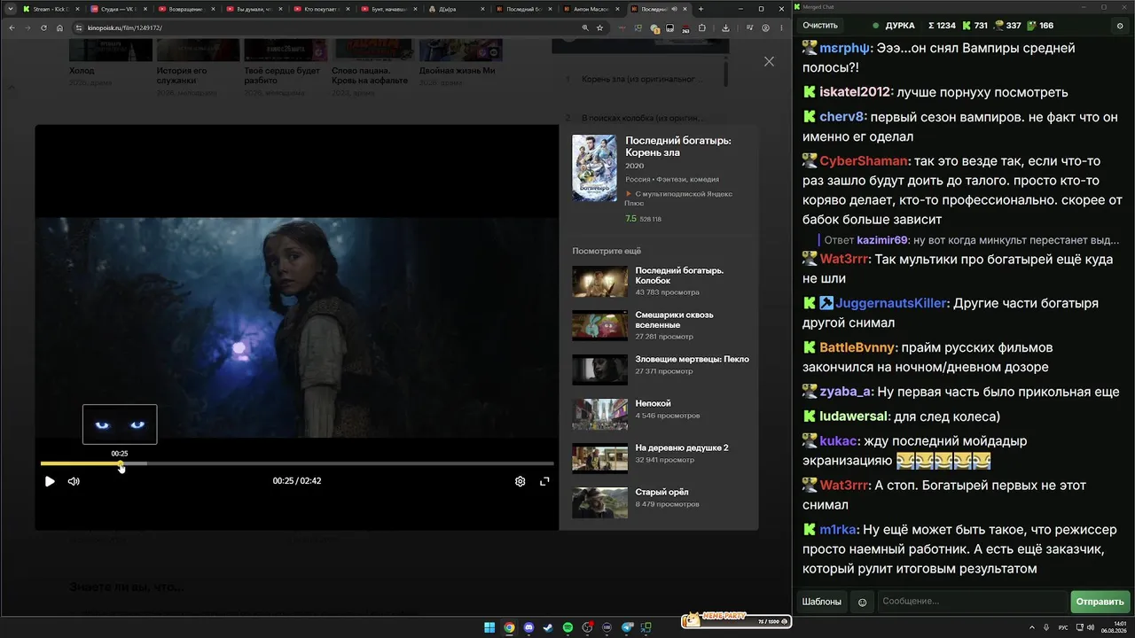Click the total viewer count 1234
The height and width of the screenshot is (638, 1135).
[x=942, y=26]
